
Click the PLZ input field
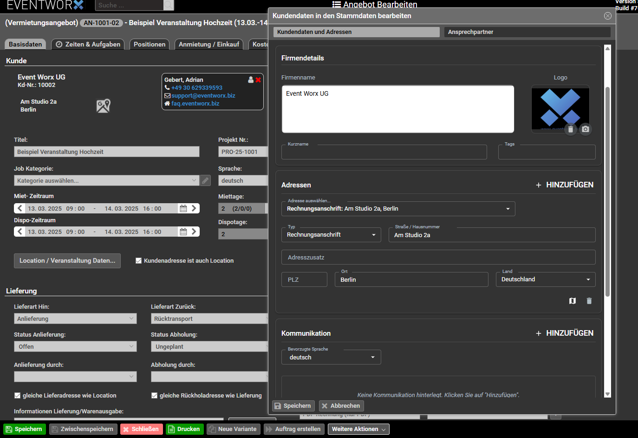tap(304, 279)
